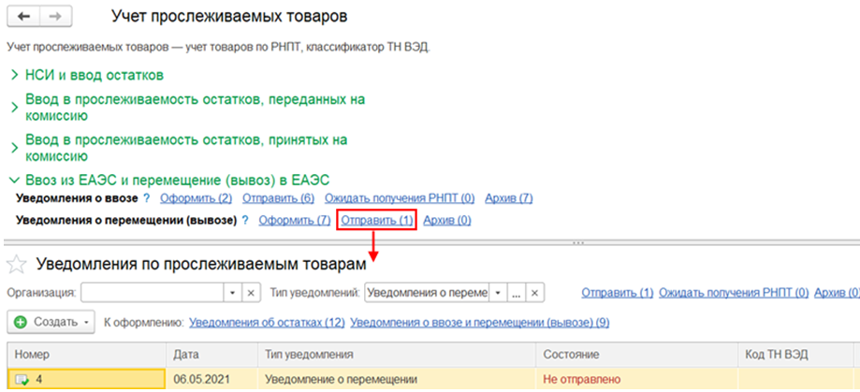Click Ожидать получения РНПТ (0) in lower panel

point(734,293)
